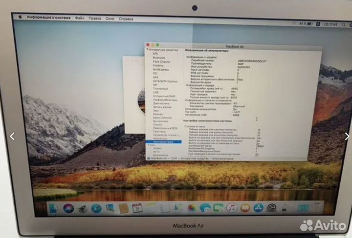352x238 pixels.
Task: Open System Preferences gear in Dock
Action: pos(271,208)
